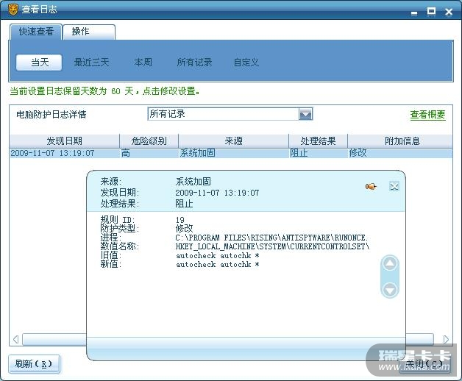Select the 所有记录 time range filter
Image resolution: width=462 pixels, height=381 pixels.
pos(195,63)
